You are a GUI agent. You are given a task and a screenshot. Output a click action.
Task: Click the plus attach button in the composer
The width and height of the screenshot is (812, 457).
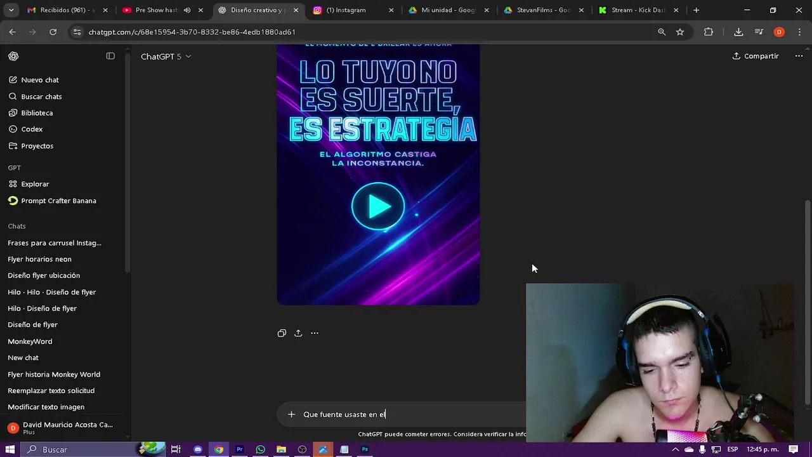291,414
